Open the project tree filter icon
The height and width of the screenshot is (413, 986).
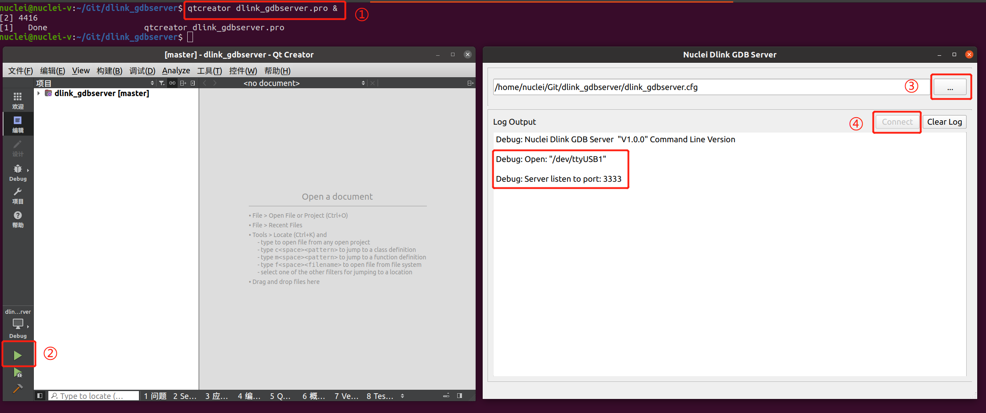[x=162, y=83]
